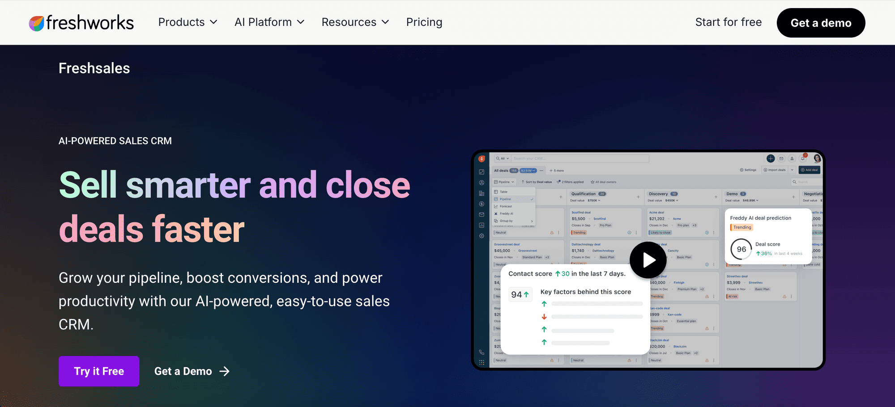Click the blue plus icon in the video preview header
Image resolution: width=895 pixels, height=407 pixels.
(x=771, y=158)
